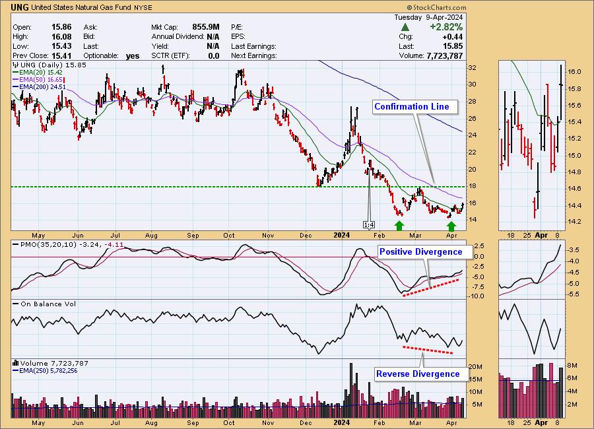The image size is (594, 429).
Task: Click the 8M label on the zoomed volume axis
Action: 572,366
